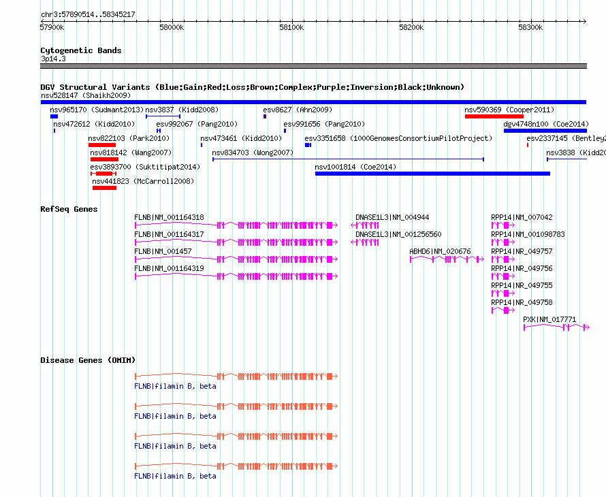Click the FLNB|NM_001164318 transcript
Screen dimensions: 606x497
[x=236, y=225]
